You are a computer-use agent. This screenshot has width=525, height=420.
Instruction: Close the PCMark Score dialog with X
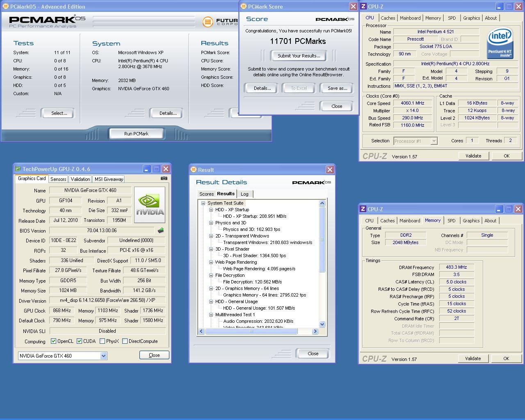point(353,7)
